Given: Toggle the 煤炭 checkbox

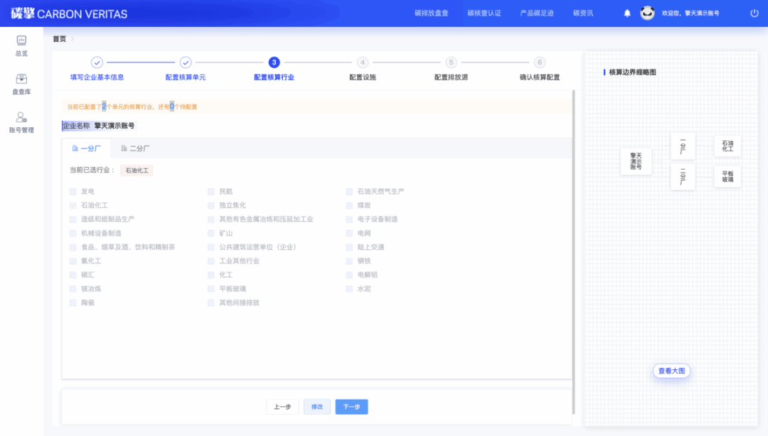Looking at the screenshot, I should pyautogui.click(x=349, y=205).
